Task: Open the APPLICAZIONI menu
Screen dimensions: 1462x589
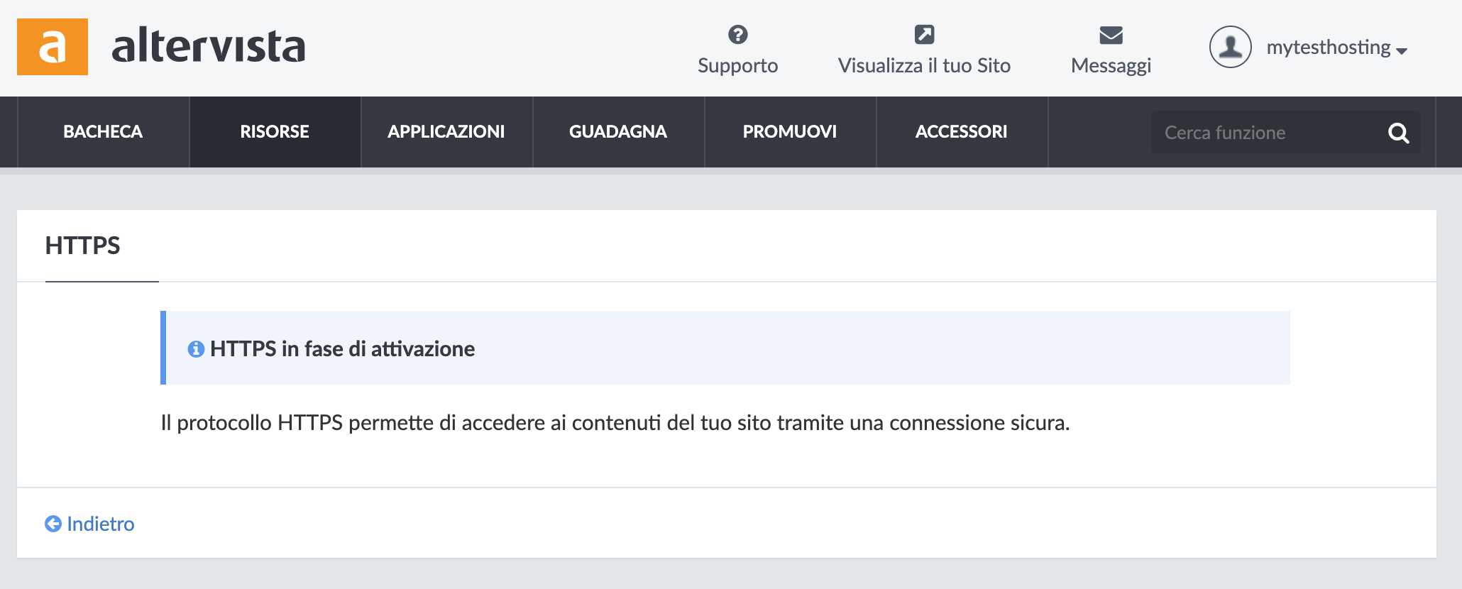Action: click(446, 132)
